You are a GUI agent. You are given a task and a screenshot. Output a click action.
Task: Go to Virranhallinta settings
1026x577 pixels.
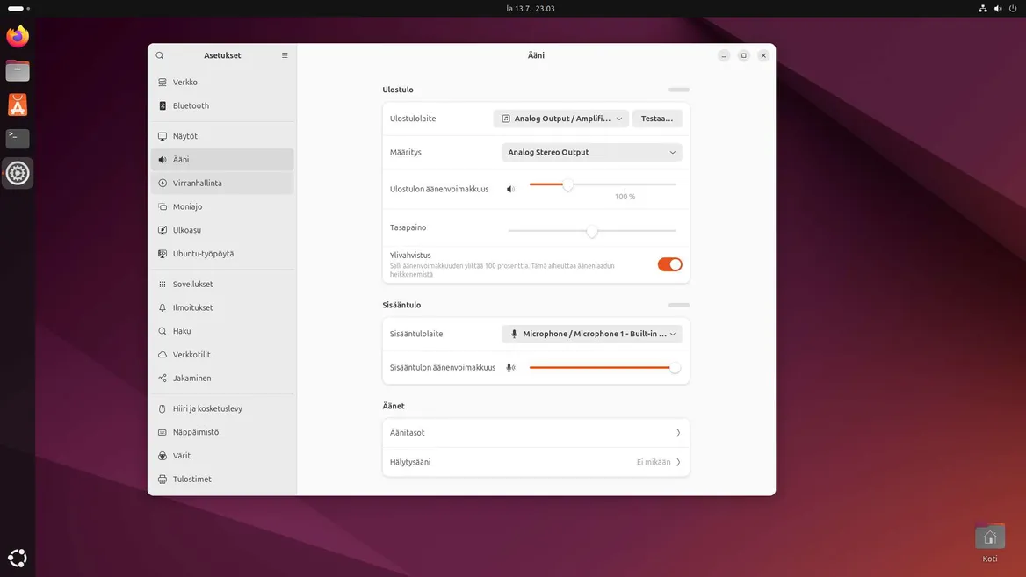pyautogui.click(x=197, y=184)
